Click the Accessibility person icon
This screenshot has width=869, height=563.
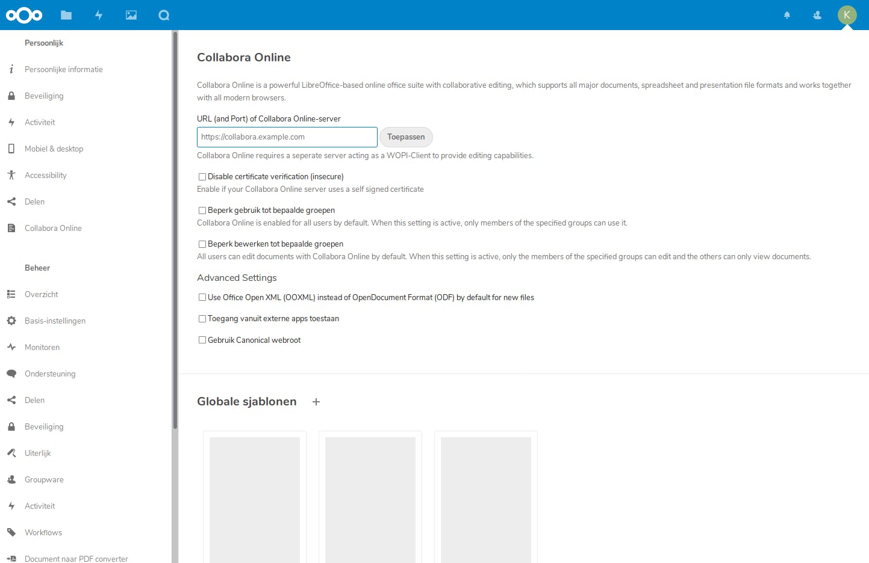pos(11,175)
